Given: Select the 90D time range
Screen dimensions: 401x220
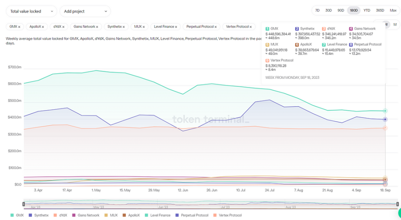Looking at the screenshot, I should coord(341,10).
